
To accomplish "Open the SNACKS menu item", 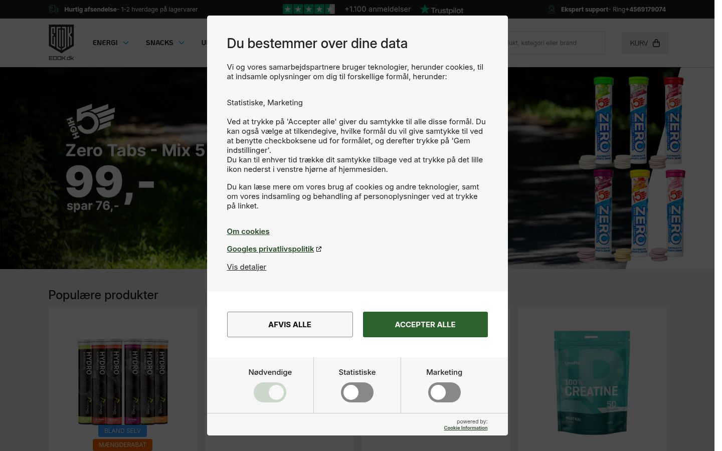I will pyautogui.click(x=159, y=43).
